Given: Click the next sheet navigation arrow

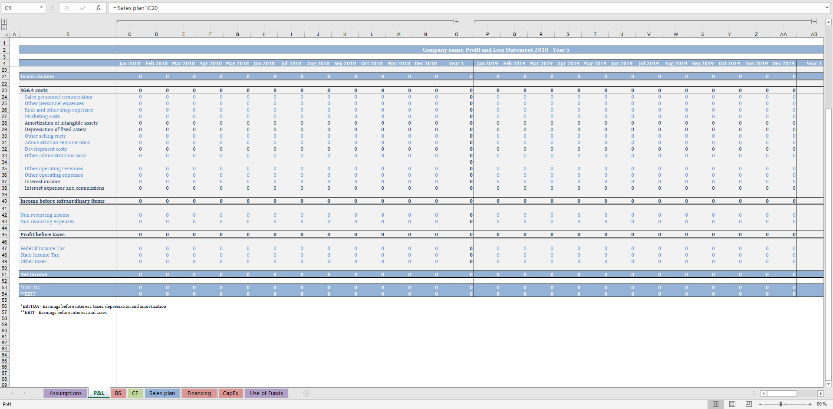Looking at the screenshot, I should 25,393.
